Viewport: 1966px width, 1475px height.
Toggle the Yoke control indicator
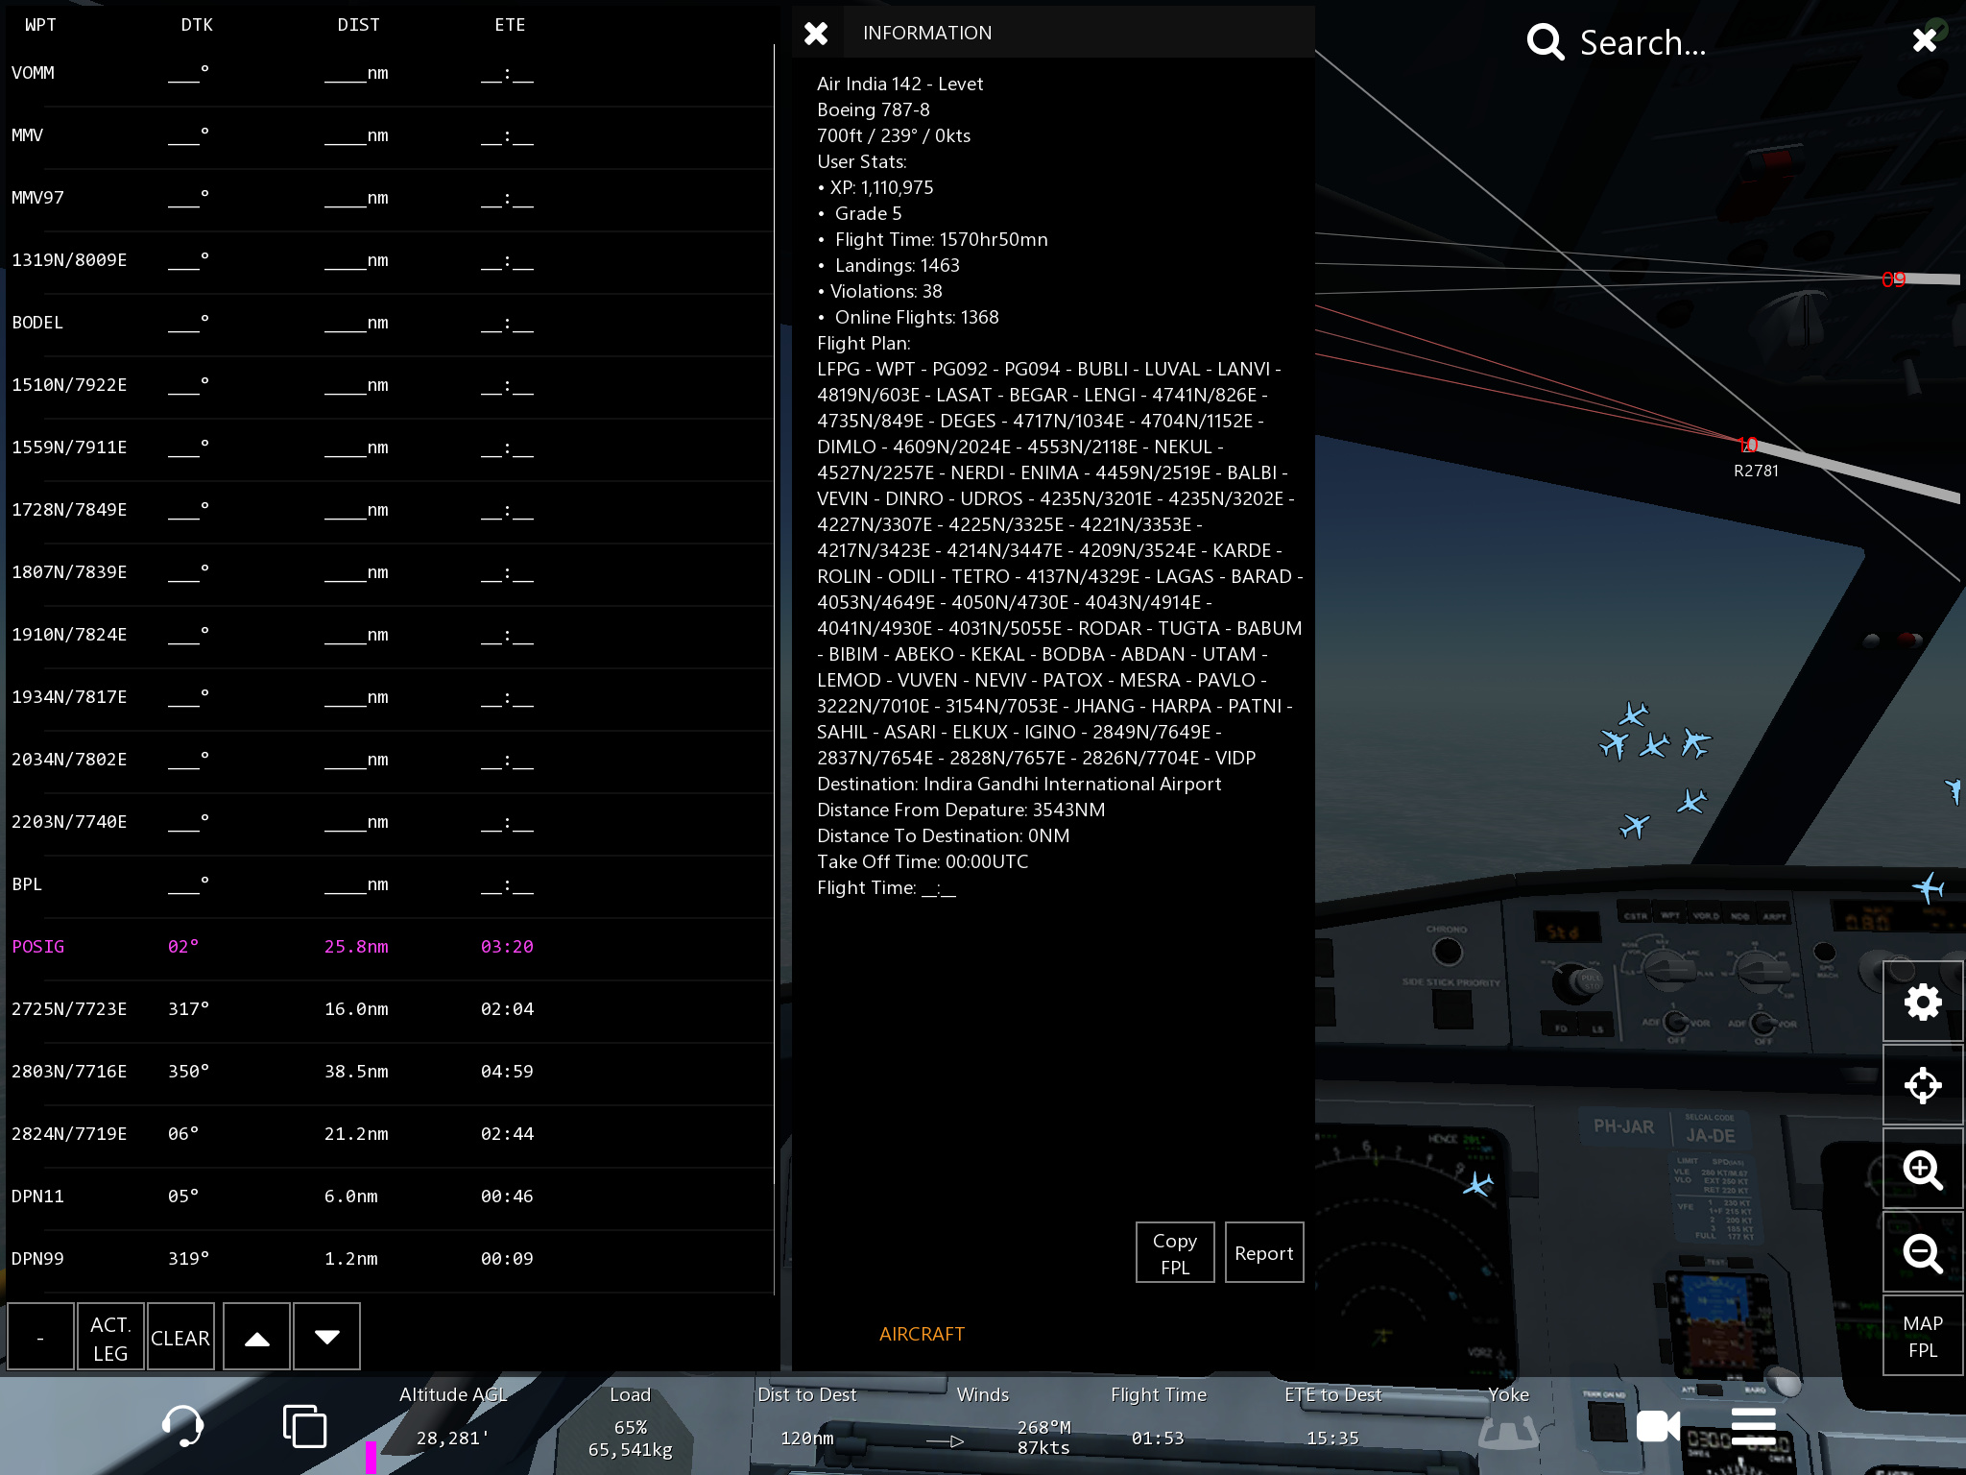(1508, 1431)
